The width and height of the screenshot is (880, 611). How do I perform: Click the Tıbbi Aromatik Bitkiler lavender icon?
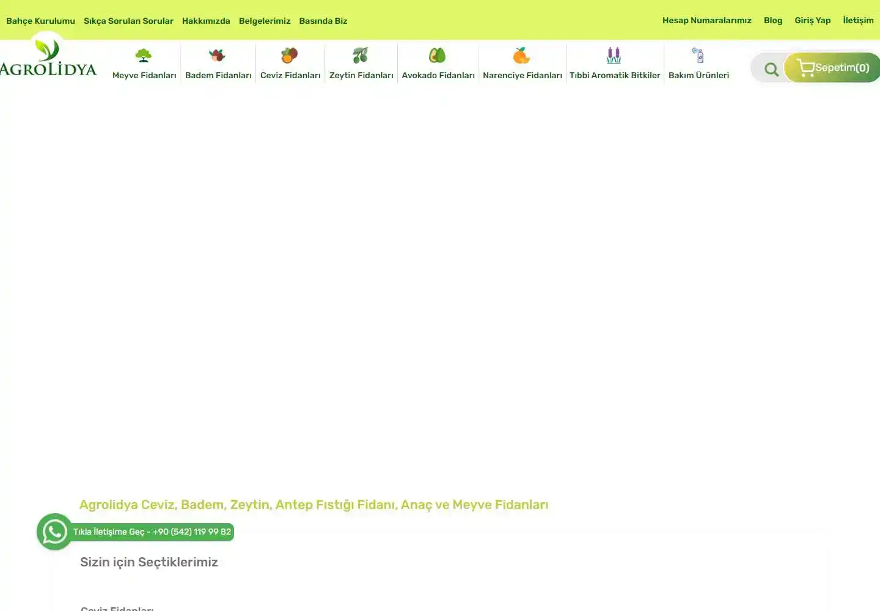[x=614, y=56]
